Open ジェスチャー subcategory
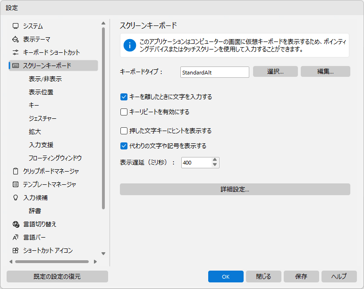The height and width of the screenshot is (289, 364). click(42, 118)
